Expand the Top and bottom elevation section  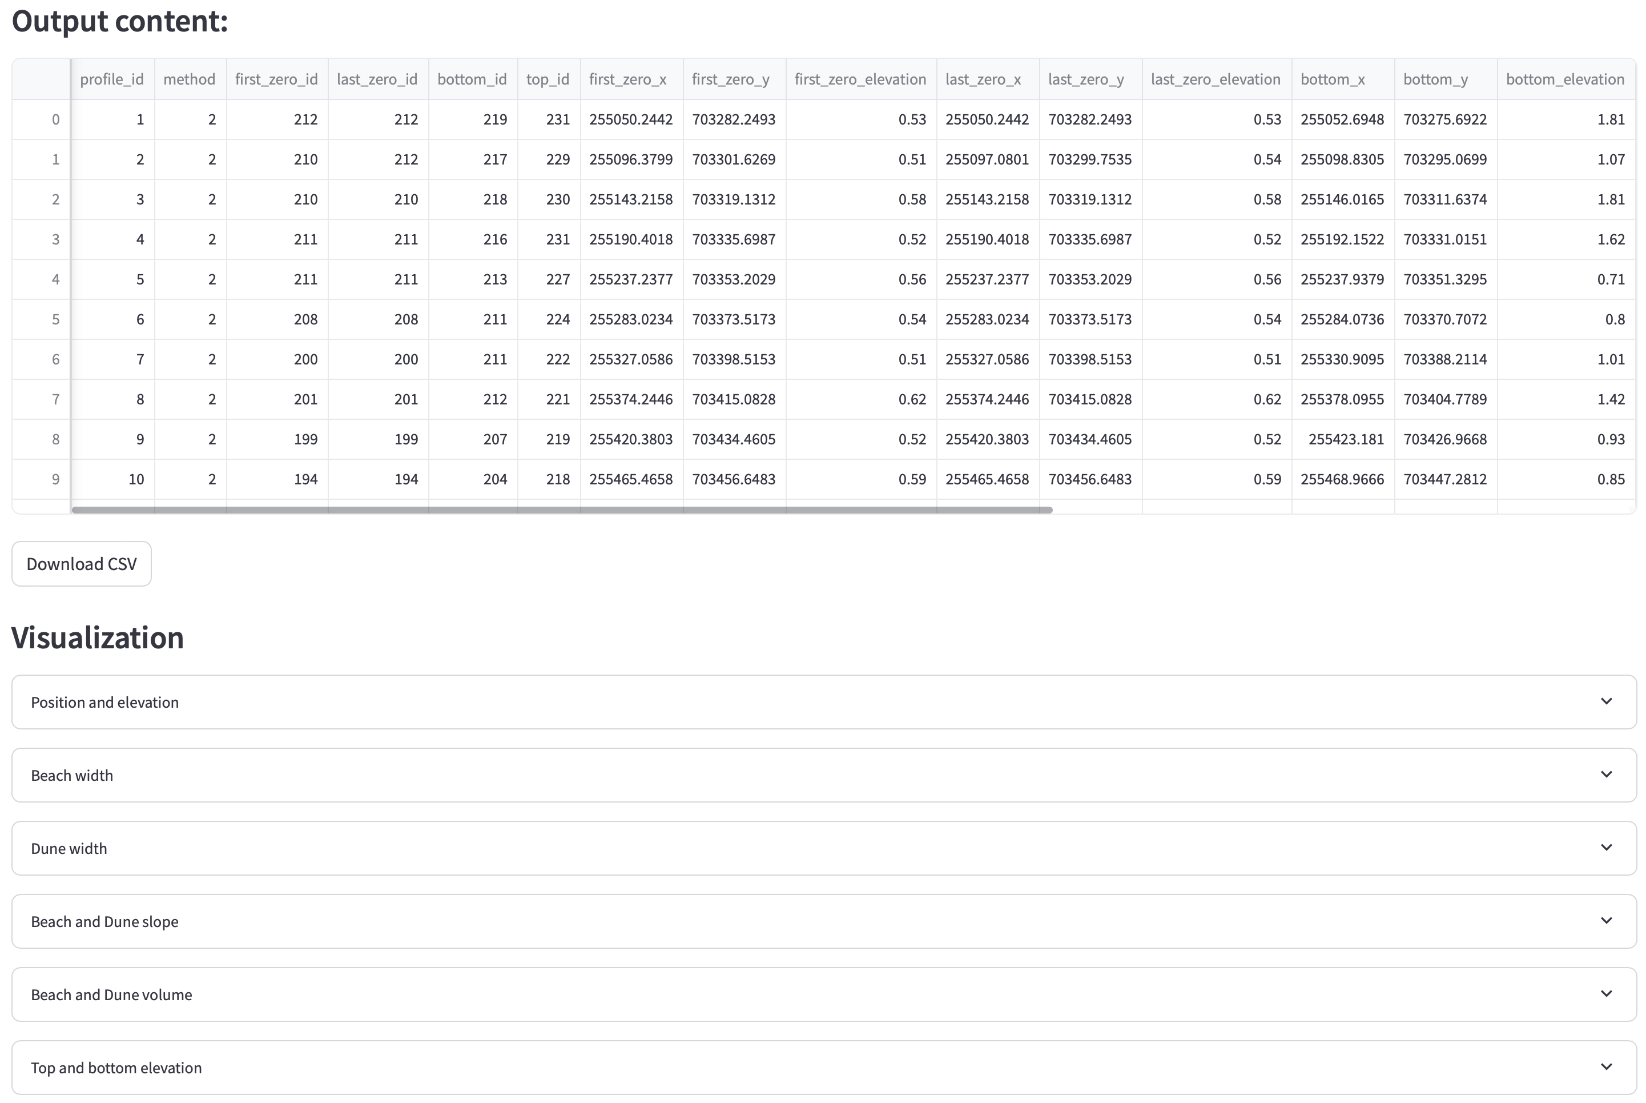(824, 1068)
